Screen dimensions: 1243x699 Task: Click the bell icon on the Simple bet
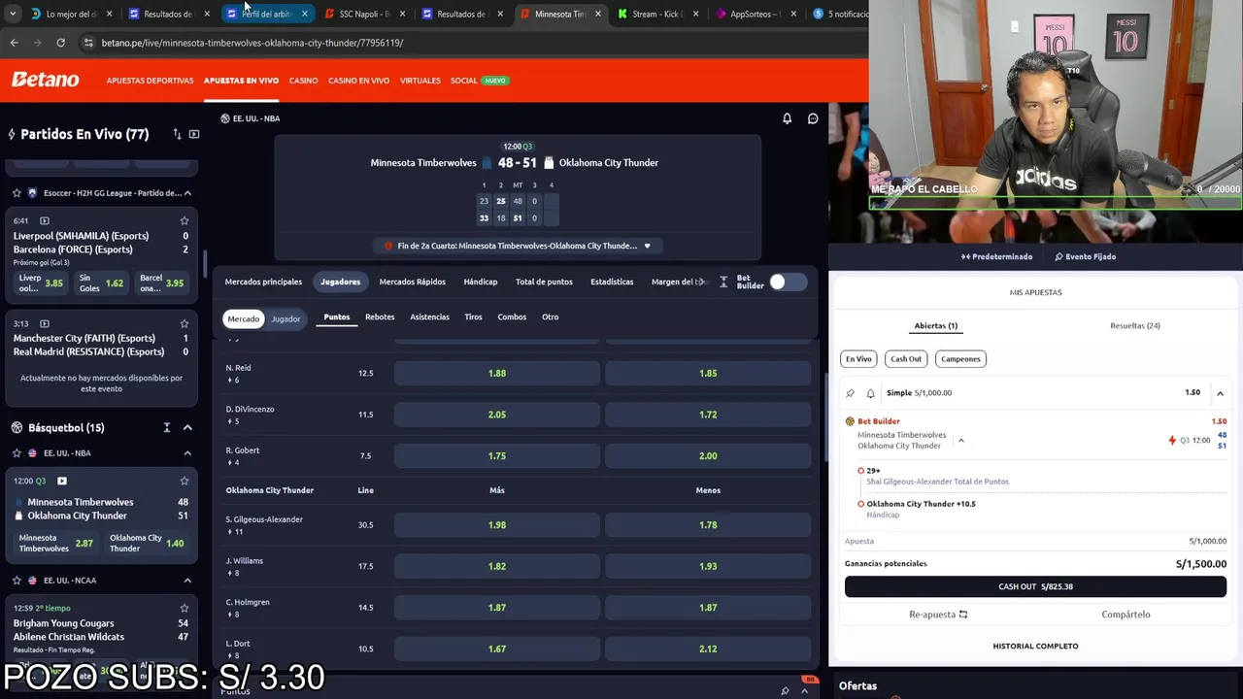click(870, 393)
